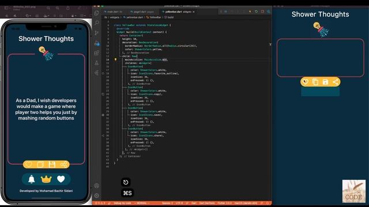Screen dimensions: 369x207
Task: Click the Icons.favorite_outline code line
Action: pos(155,74)
